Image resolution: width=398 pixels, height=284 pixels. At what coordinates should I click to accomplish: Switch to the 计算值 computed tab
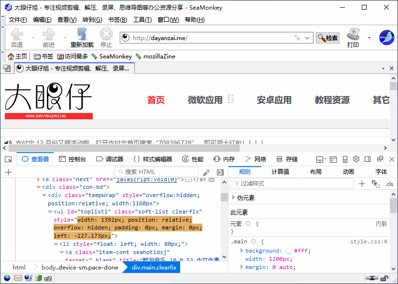point(280,172)
